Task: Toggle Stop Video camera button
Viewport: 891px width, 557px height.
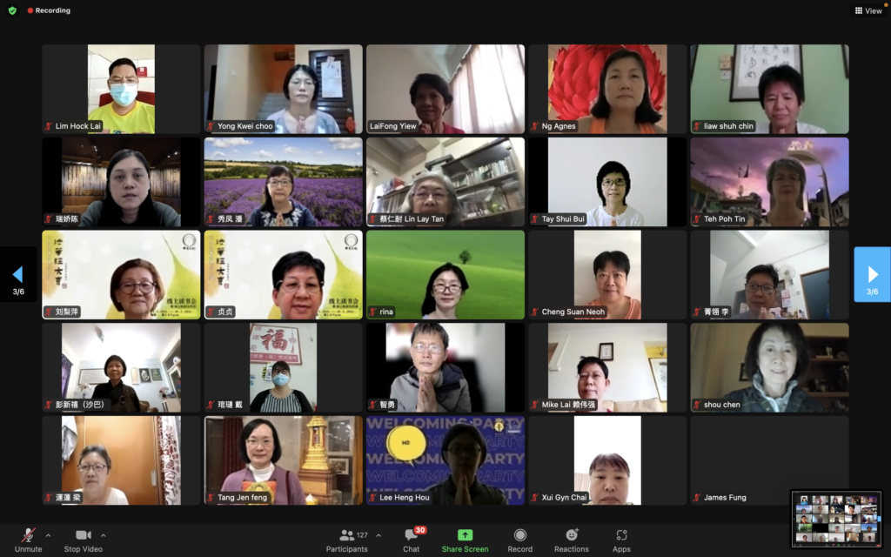Action: pyautogui.click(x=84, y=534)
